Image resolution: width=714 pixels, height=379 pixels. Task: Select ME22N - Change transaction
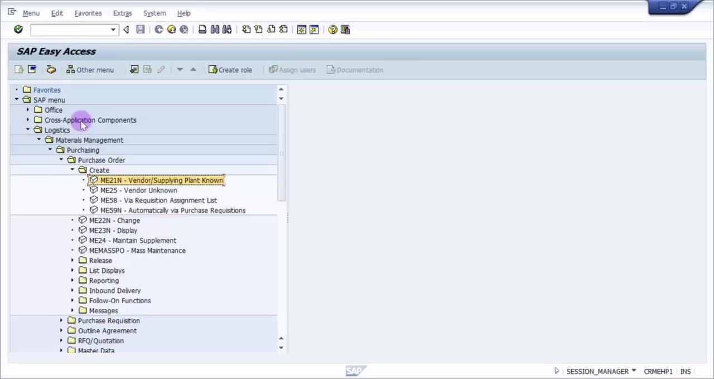[x=114, y=220]
